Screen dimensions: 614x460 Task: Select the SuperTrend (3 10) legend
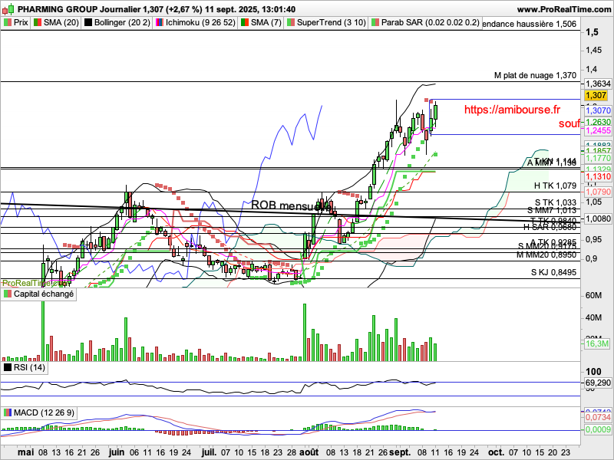click(x=325, y=23)
